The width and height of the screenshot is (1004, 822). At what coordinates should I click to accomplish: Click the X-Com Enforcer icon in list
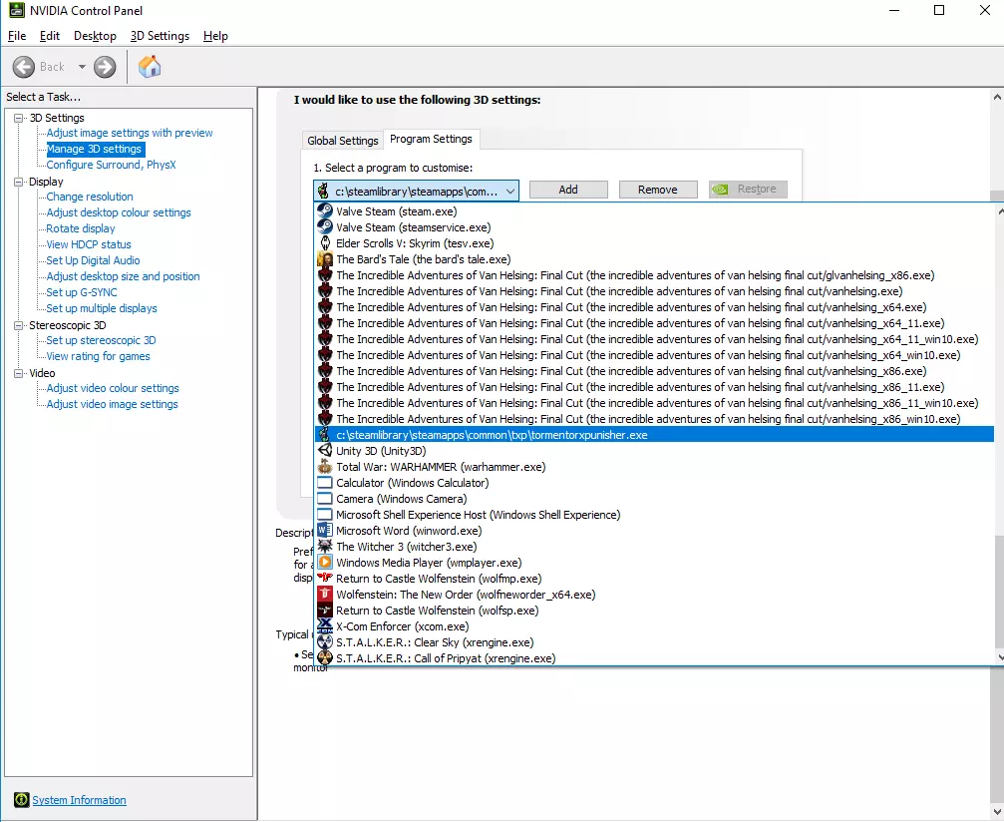[324, 626]
